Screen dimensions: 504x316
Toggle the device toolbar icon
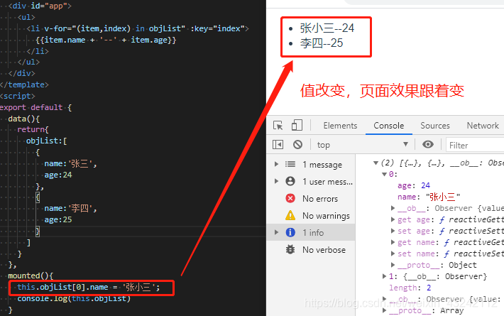(297, 125)
